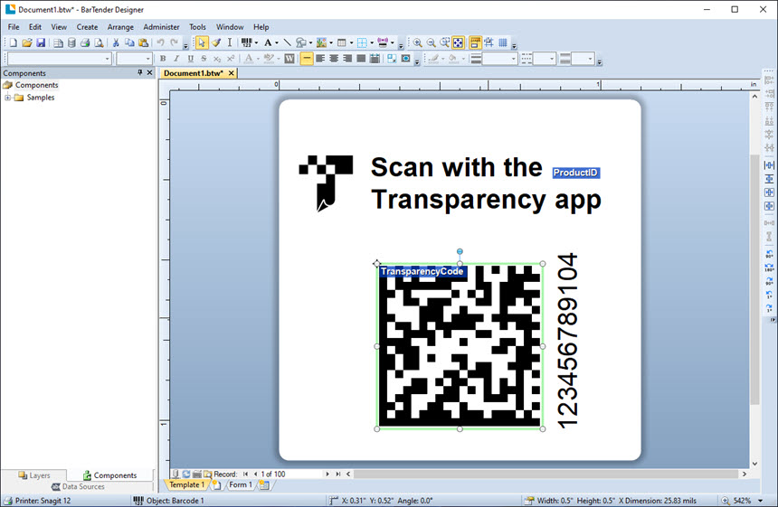Select the line drawing tool
The width and height of the screenshot is (778, 507).
[x=287, y=43]
